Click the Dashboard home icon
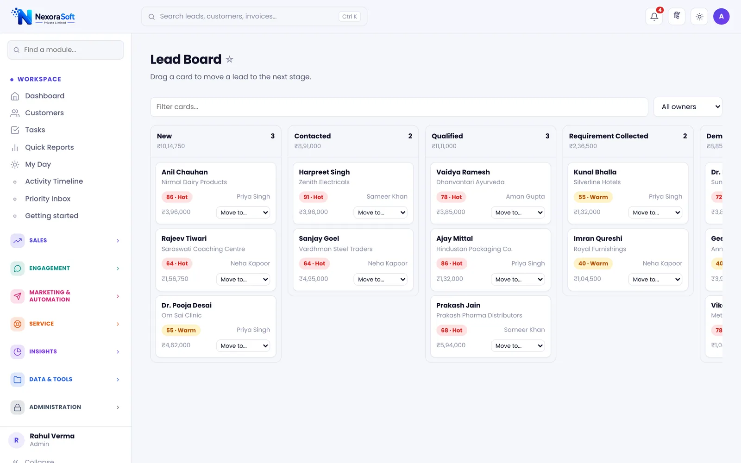This screenshot has height=463, width=741. [15, 96]
